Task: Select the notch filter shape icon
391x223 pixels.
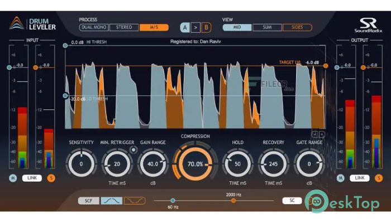Action: click(135, 201)
